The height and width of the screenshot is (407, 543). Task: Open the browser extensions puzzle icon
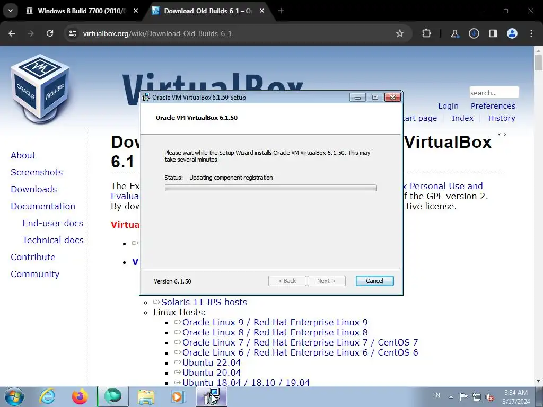pyautogui.click(x=427, y=33)
